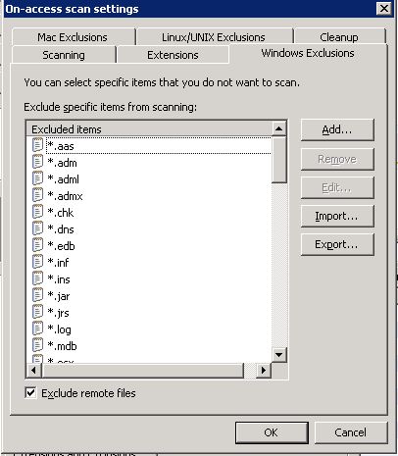
Task: Click the list's scroll up arrow
Action: click(x=278, y=128)
